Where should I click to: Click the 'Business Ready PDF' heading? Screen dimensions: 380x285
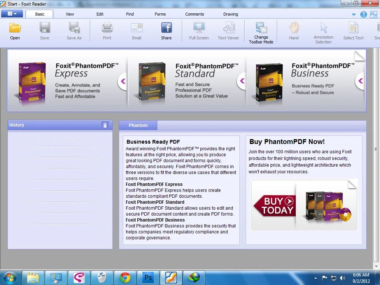pyautogui.click(x=153, y=142)
